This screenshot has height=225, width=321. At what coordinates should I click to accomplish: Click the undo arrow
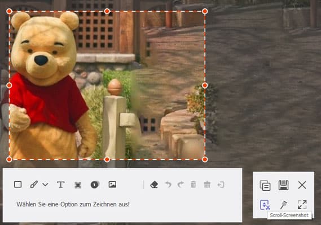click(x=168, y=184)
